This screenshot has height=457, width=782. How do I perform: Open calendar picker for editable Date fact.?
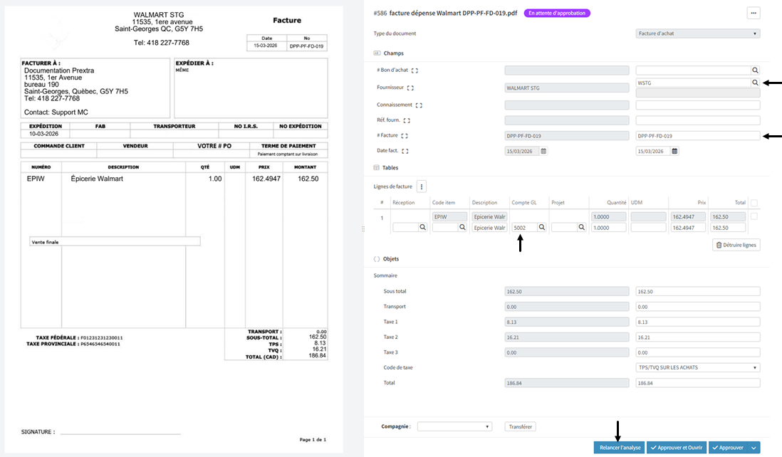[x=674, y=151]
